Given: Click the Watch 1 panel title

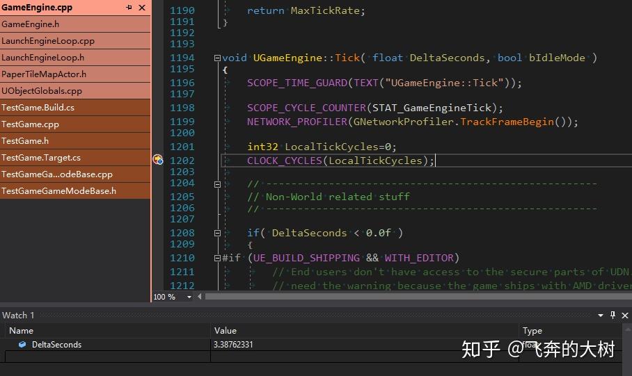Looking at the screenshot, I should tap(18, 316).
